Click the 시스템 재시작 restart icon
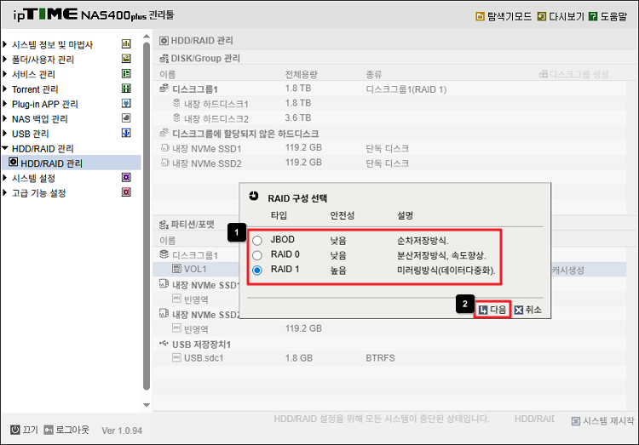Image resolution: width=639 pixels, height=445 pixels. pos(577,421)
